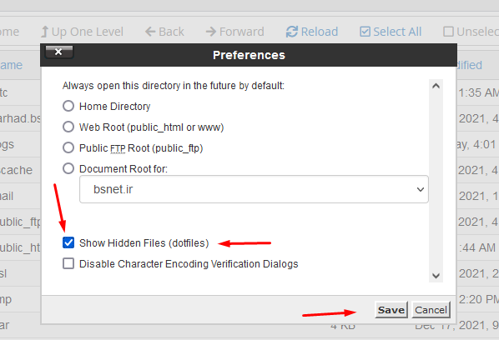Click the Select All checkmark icon
The height and width of the screenshot is (340, 499).
pos(365,32)
